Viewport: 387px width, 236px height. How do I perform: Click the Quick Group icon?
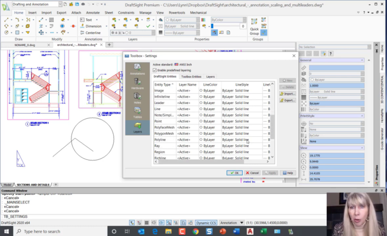click(x=254, y=27)
